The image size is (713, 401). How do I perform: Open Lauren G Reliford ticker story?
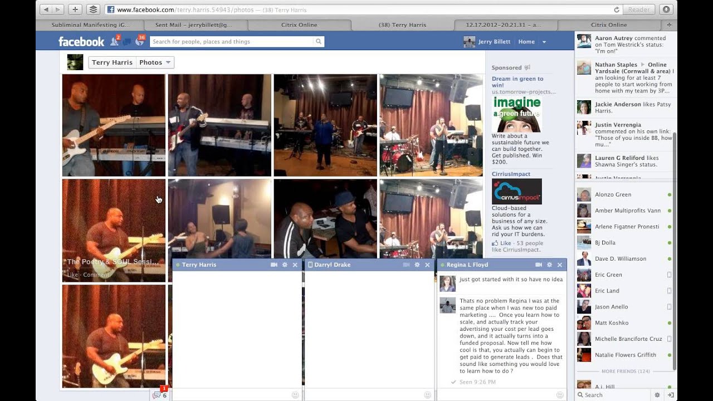tap(625, 162)
